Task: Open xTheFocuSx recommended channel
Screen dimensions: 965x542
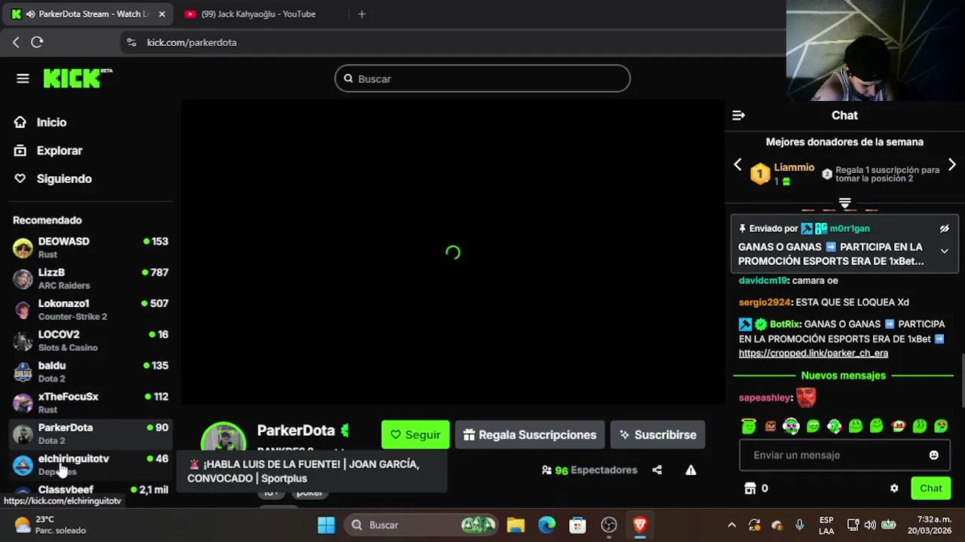Action: 90,403
